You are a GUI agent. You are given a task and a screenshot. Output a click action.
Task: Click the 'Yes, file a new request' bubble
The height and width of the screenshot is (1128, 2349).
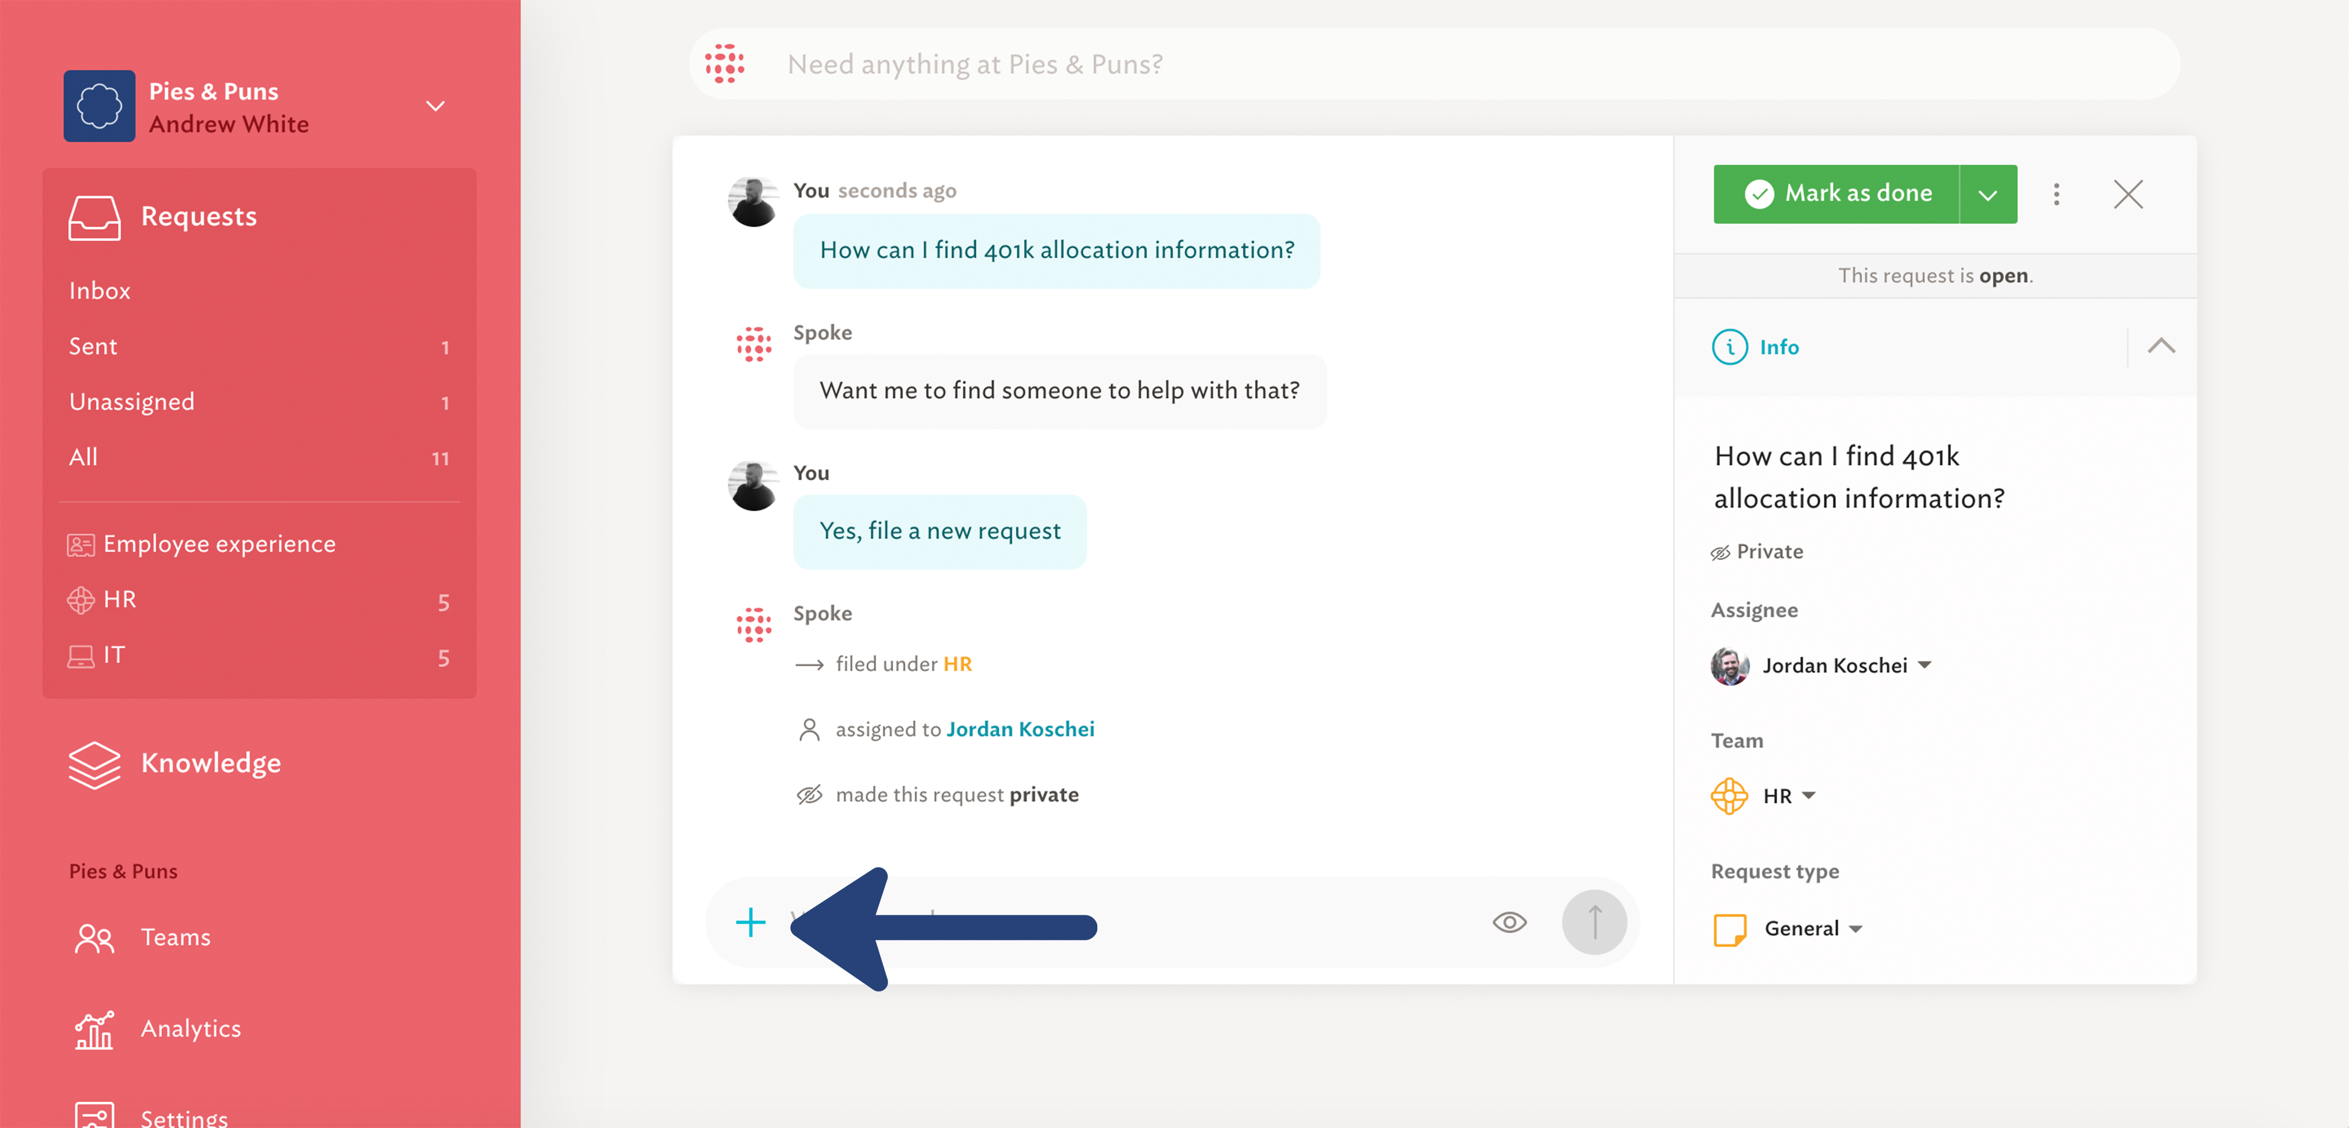[939, 532]
